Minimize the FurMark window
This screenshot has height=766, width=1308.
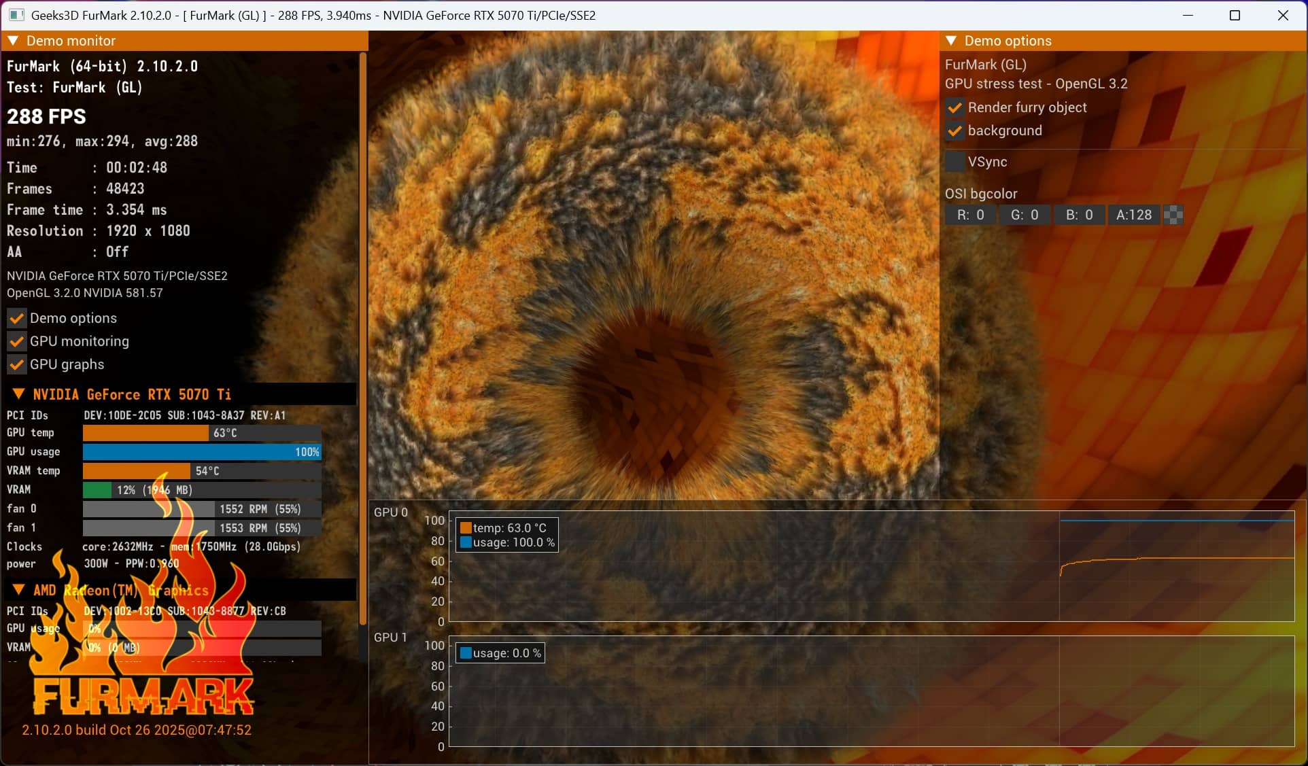pyautogui.click(x=1188, y=15)
